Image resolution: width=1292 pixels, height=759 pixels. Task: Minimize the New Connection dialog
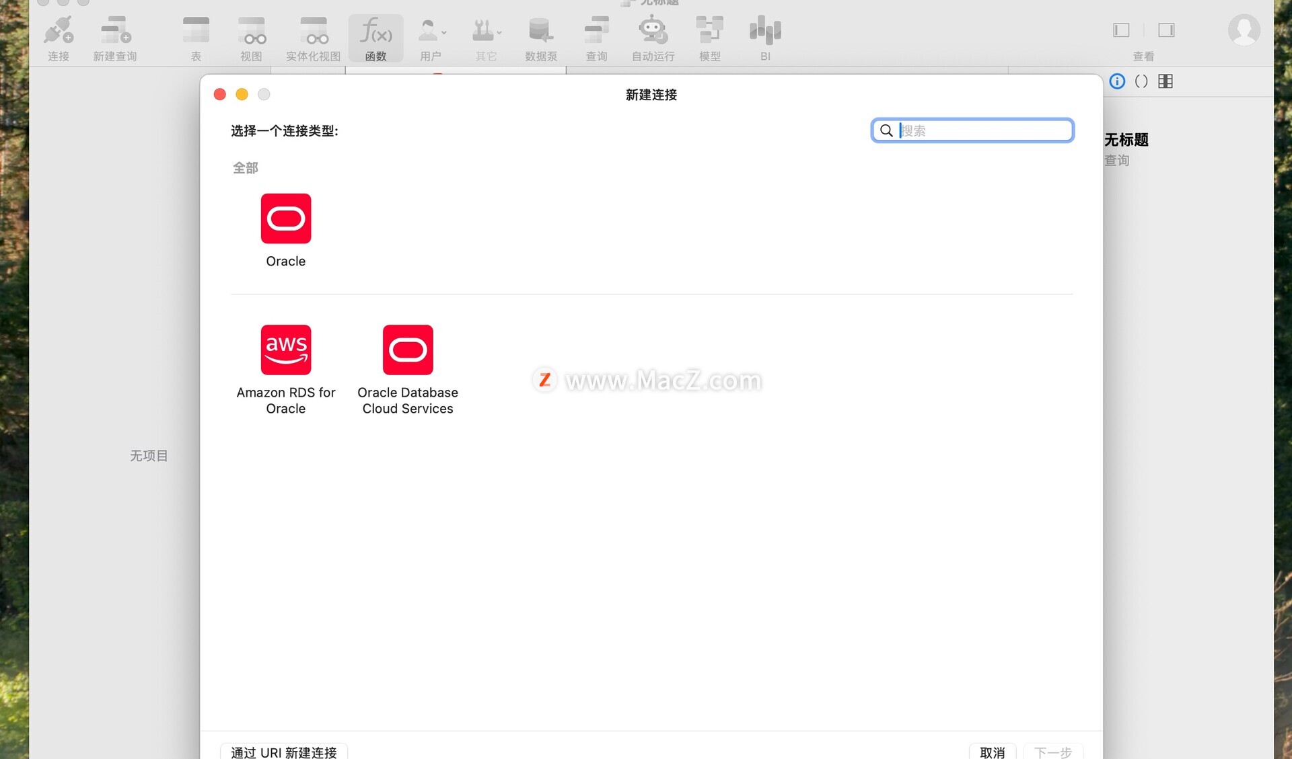(242, 94)
